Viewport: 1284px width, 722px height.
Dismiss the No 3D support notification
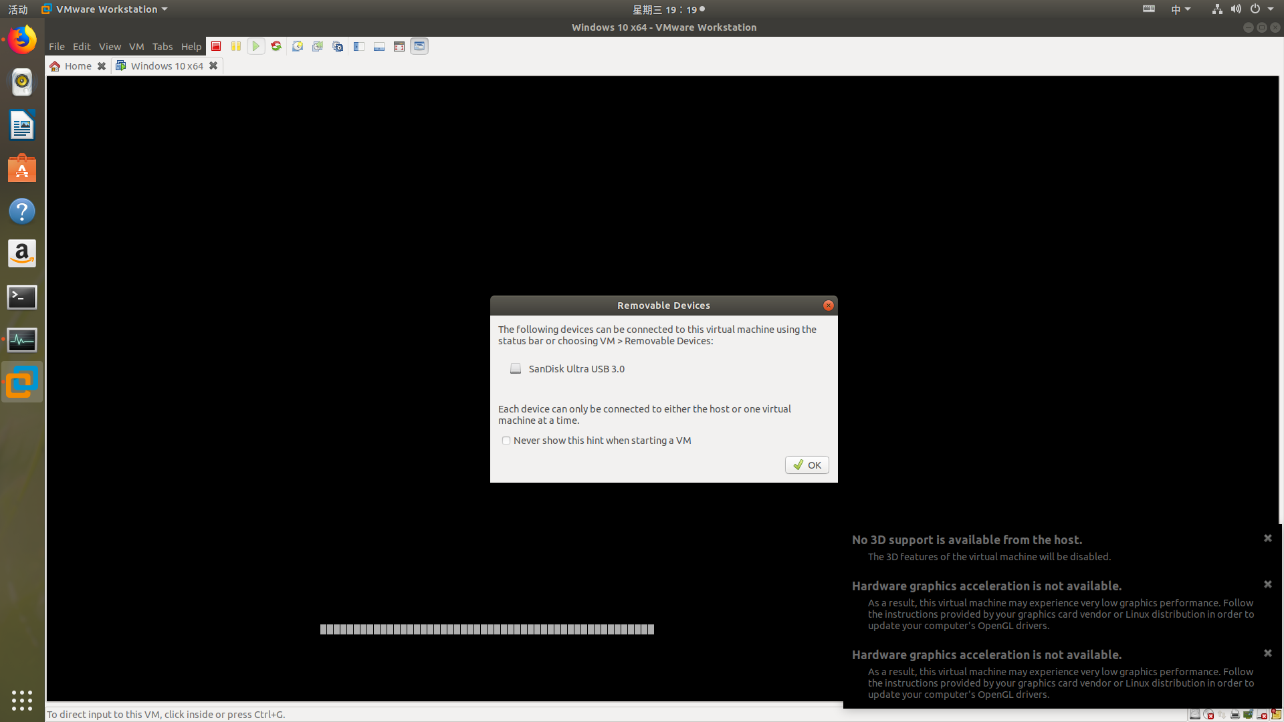[x=1268, y=538]
